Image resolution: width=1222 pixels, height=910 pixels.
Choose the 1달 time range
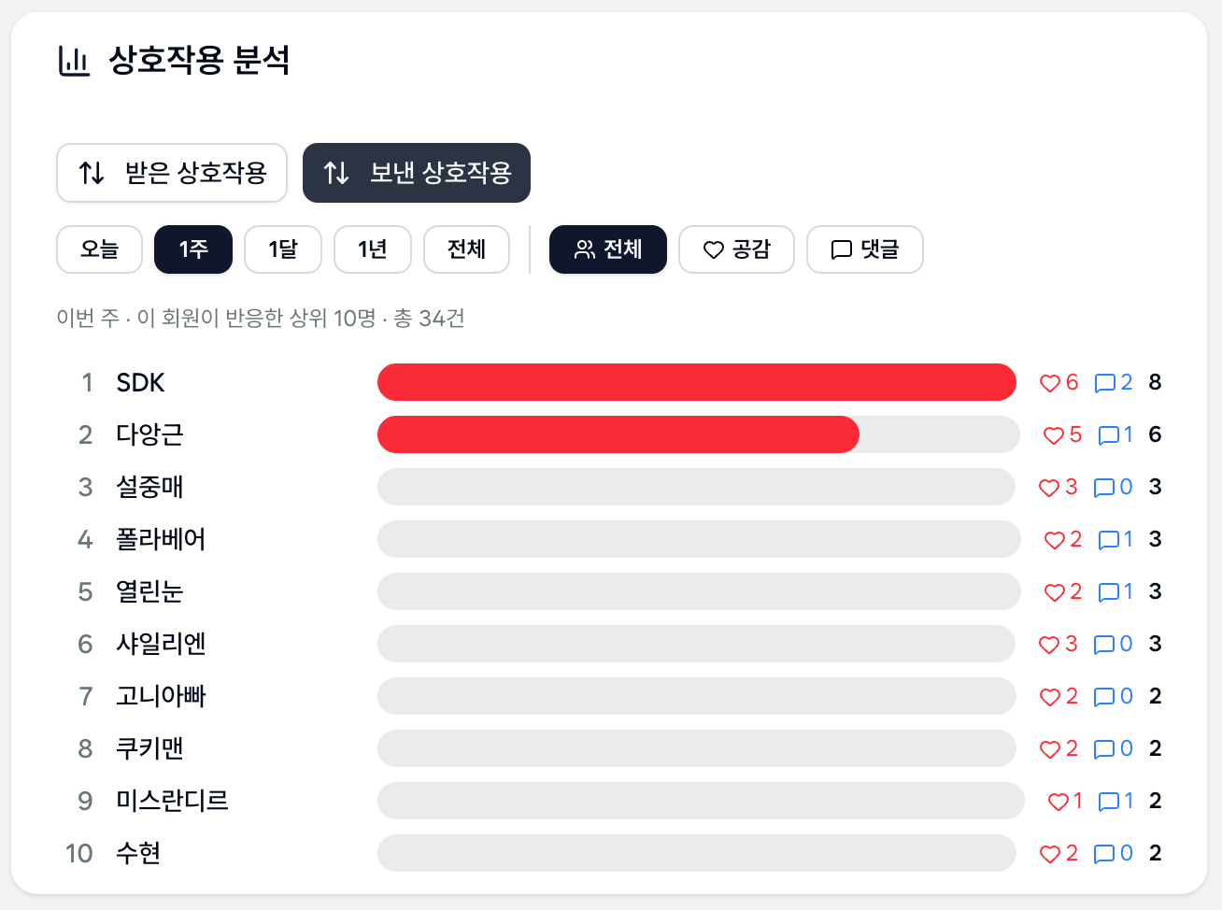pos(283,249)
